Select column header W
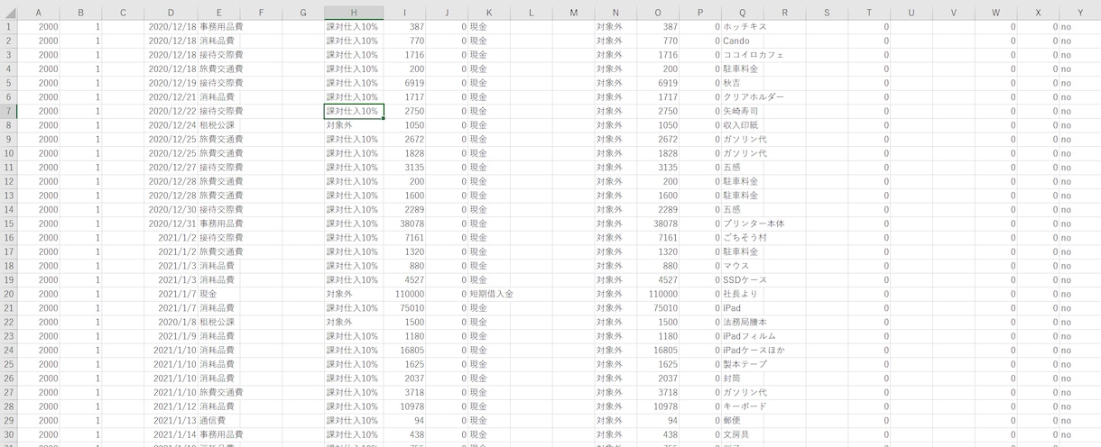Screen dimensions: 1101x447 click(995, 13)
